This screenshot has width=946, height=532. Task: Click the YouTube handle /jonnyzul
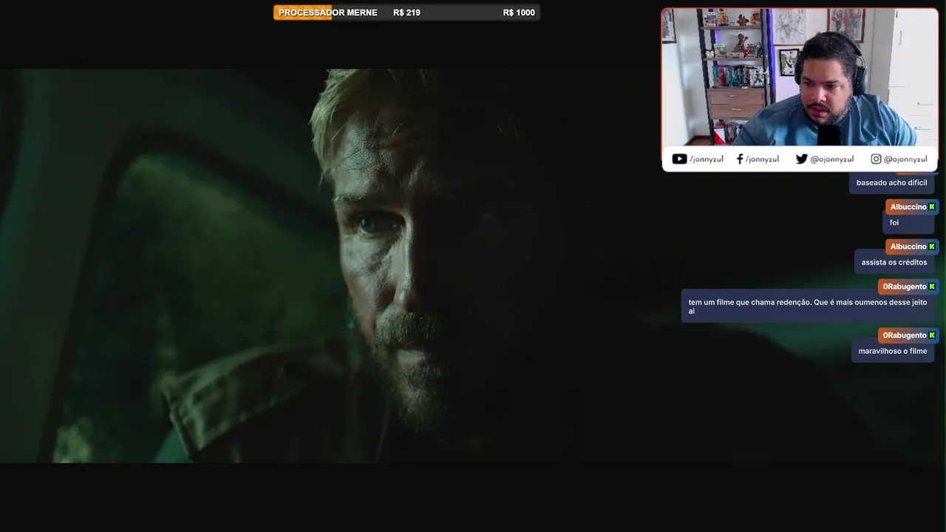tap(706, 159)
